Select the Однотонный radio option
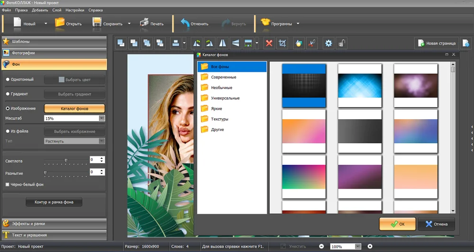Viewport: 474px width, 252px height. 8,79
